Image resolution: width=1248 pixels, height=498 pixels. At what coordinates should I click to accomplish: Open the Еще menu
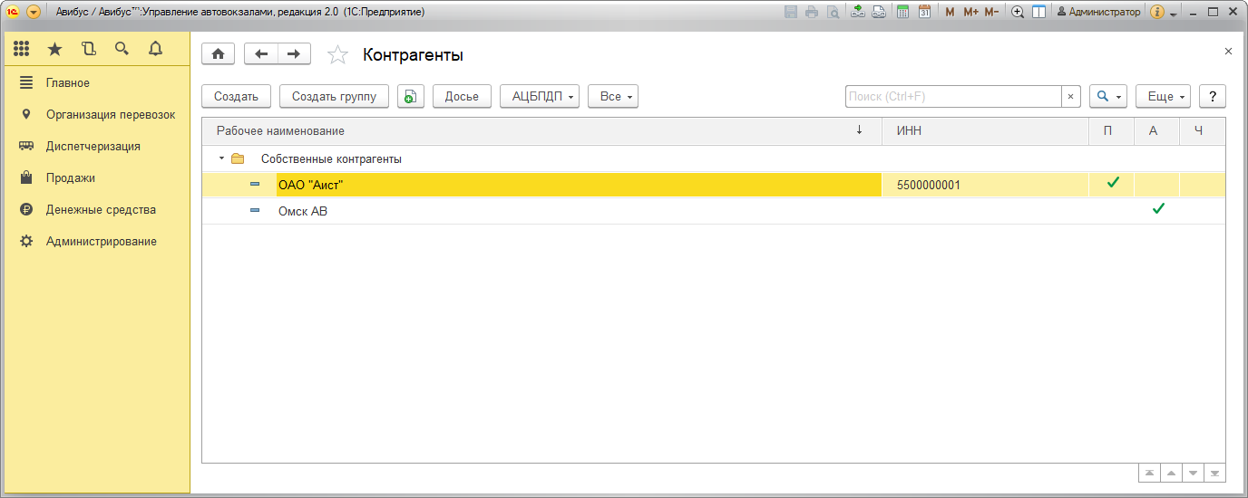pos(1163,96)
